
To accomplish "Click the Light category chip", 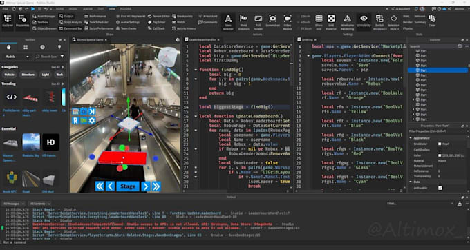I will click(46, 75).
